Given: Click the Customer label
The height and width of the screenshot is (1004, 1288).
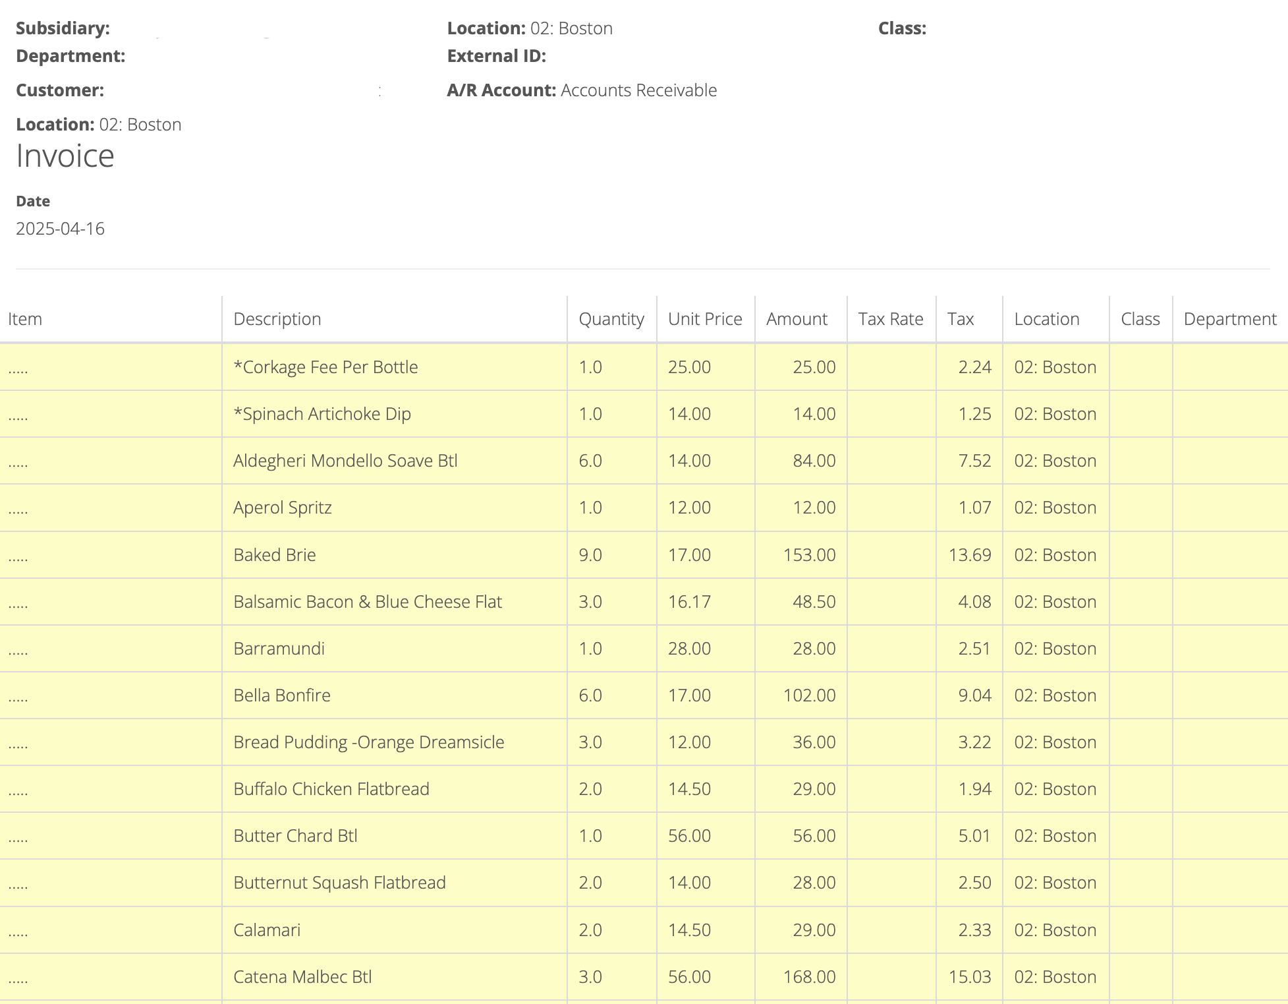Looking at the screenshot, I should [x=60, y=90].
